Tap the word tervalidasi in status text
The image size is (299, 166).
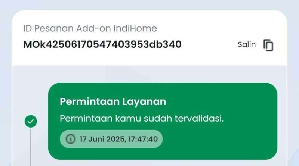click(199, 118)
